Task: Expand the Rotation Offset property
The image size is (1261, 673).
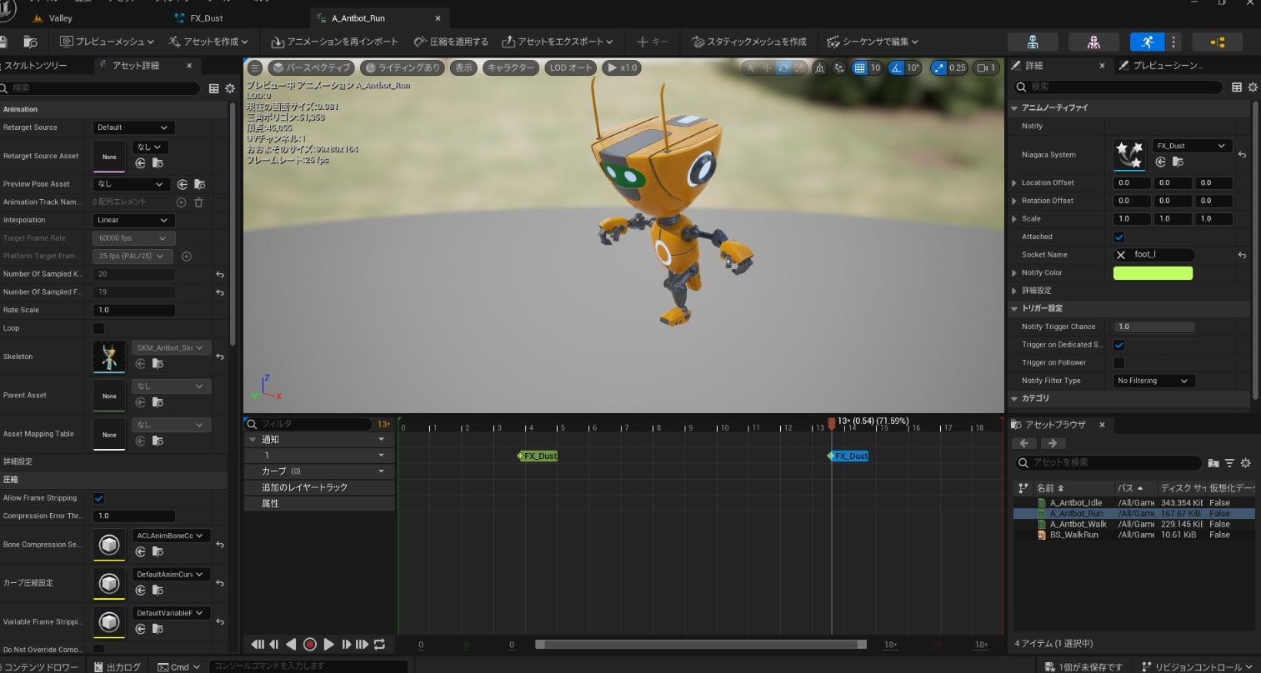Action: coord(1014,201)
